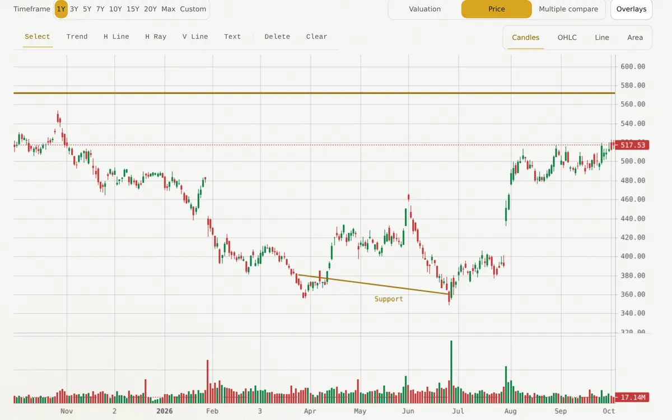This screenshot has width=672, height=420.
Task: Select the horizontal line near 572
Action: point(314,93)
